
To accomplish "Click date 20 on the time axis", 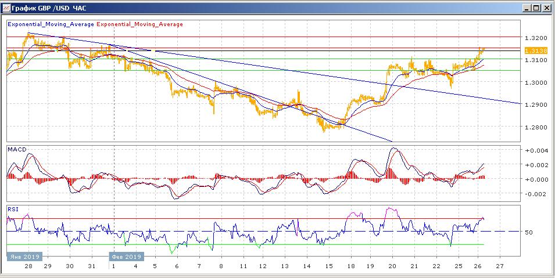I will tap(392, 266).
